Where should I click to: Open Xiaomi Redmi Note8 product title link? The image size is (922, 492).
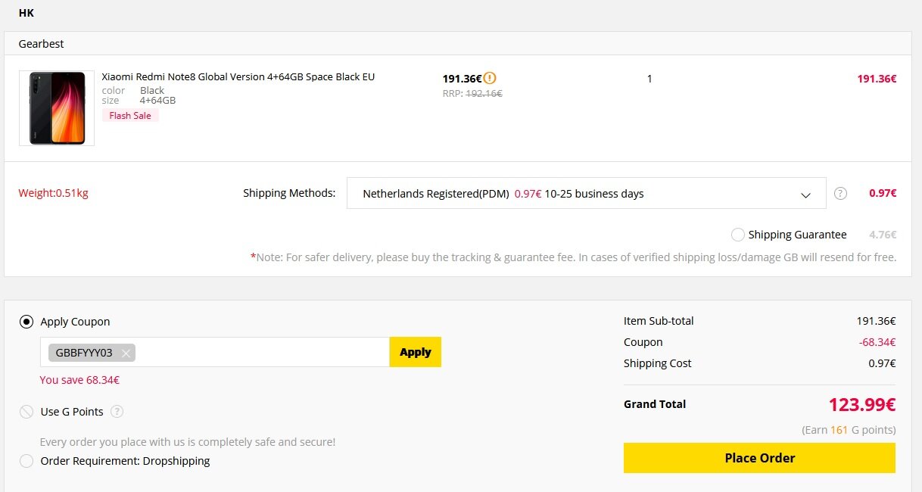pos(238,77)
